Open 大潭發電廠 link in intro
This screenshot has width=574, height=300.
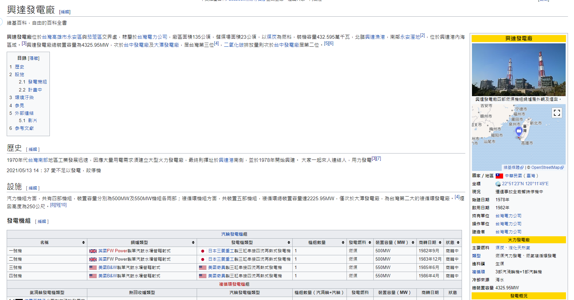[x=167, y=45]
